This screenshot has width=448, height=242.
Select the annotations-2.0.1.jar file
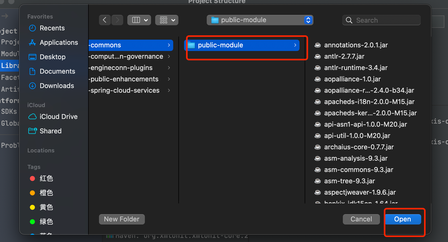coord(356,45)
